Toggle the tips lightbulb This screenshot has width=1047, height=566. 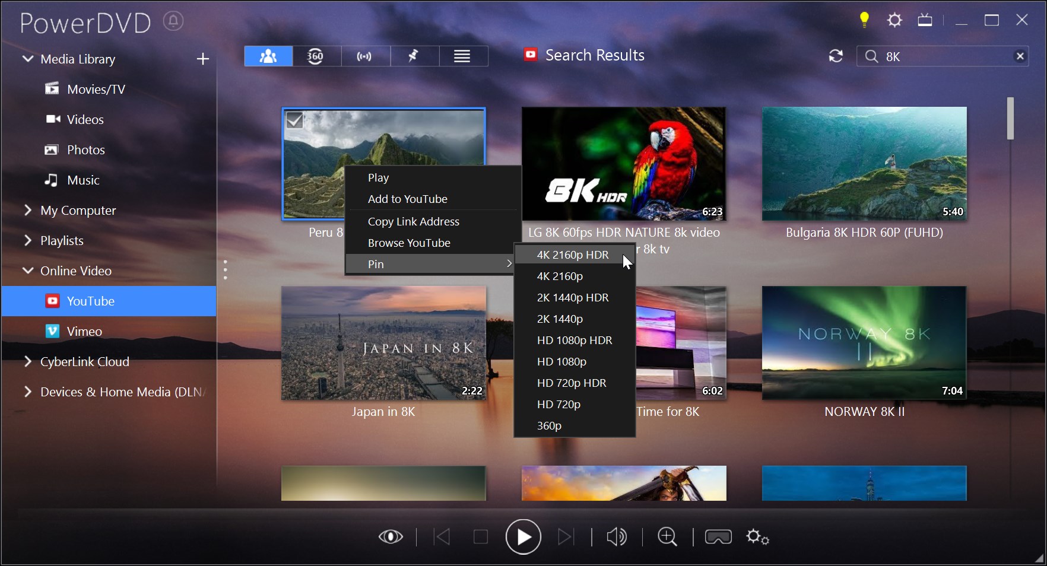coord(864,20)
